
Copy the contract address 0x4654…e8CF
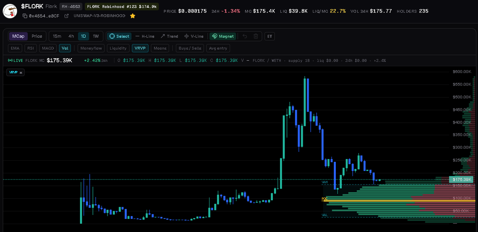pos(25,16)
